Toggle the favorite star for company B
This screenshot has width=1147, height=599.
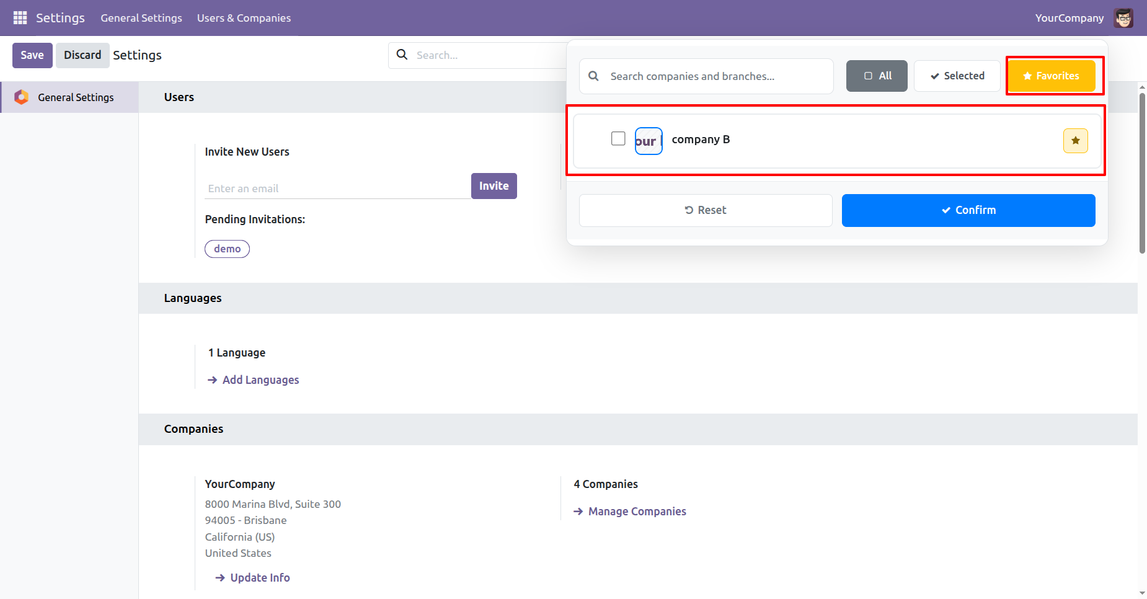pos(1075,141)
